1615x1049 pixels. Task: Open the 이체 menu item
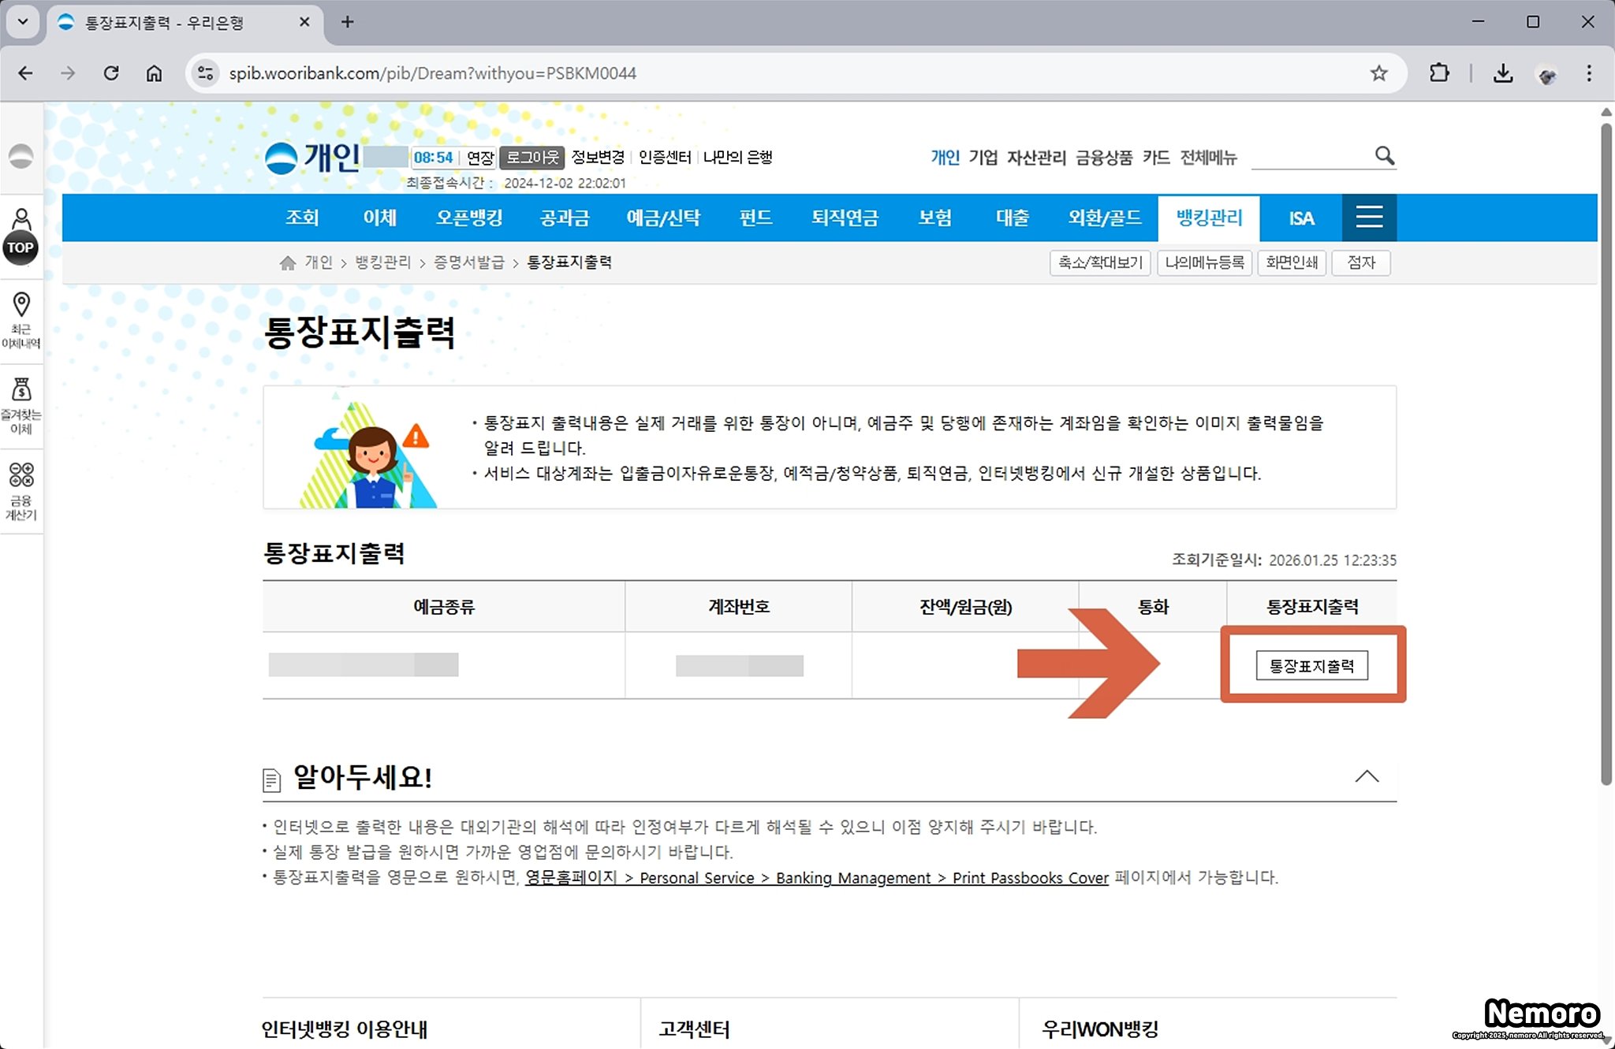(379, 218)
